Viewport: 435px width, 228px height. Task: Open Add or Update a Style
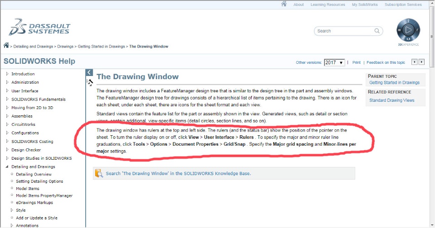37,218
